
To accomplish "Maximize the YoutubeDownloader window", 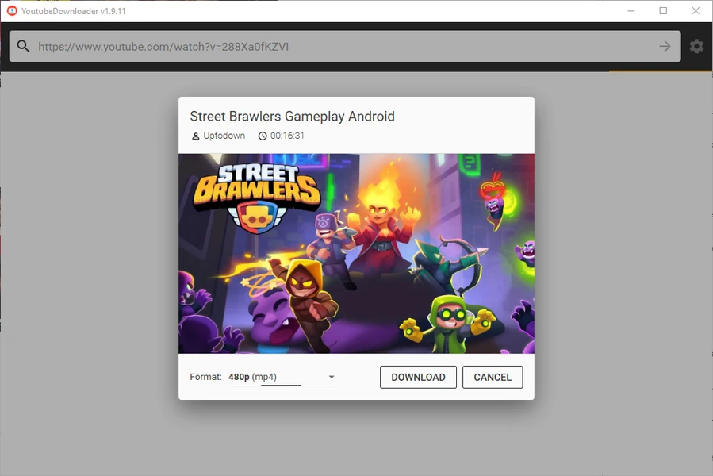I will (x=663, y=11).
